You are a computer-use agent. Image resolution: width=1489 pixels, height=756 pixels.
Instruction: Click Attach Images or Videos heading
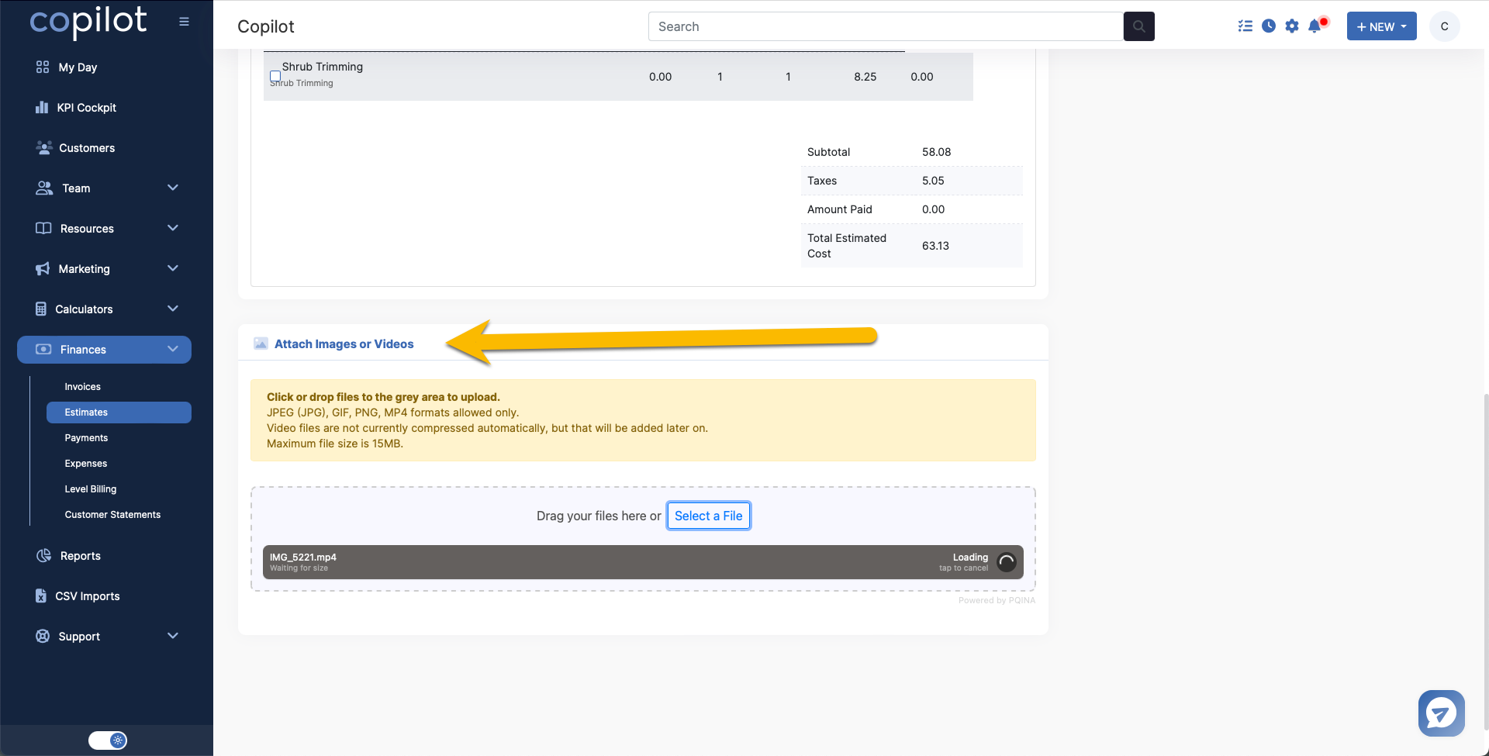click(344, 344)
